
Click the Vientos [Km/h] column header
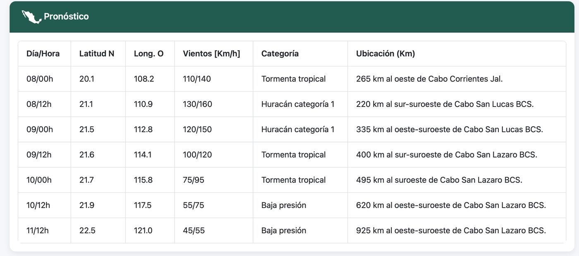point(211,54)
